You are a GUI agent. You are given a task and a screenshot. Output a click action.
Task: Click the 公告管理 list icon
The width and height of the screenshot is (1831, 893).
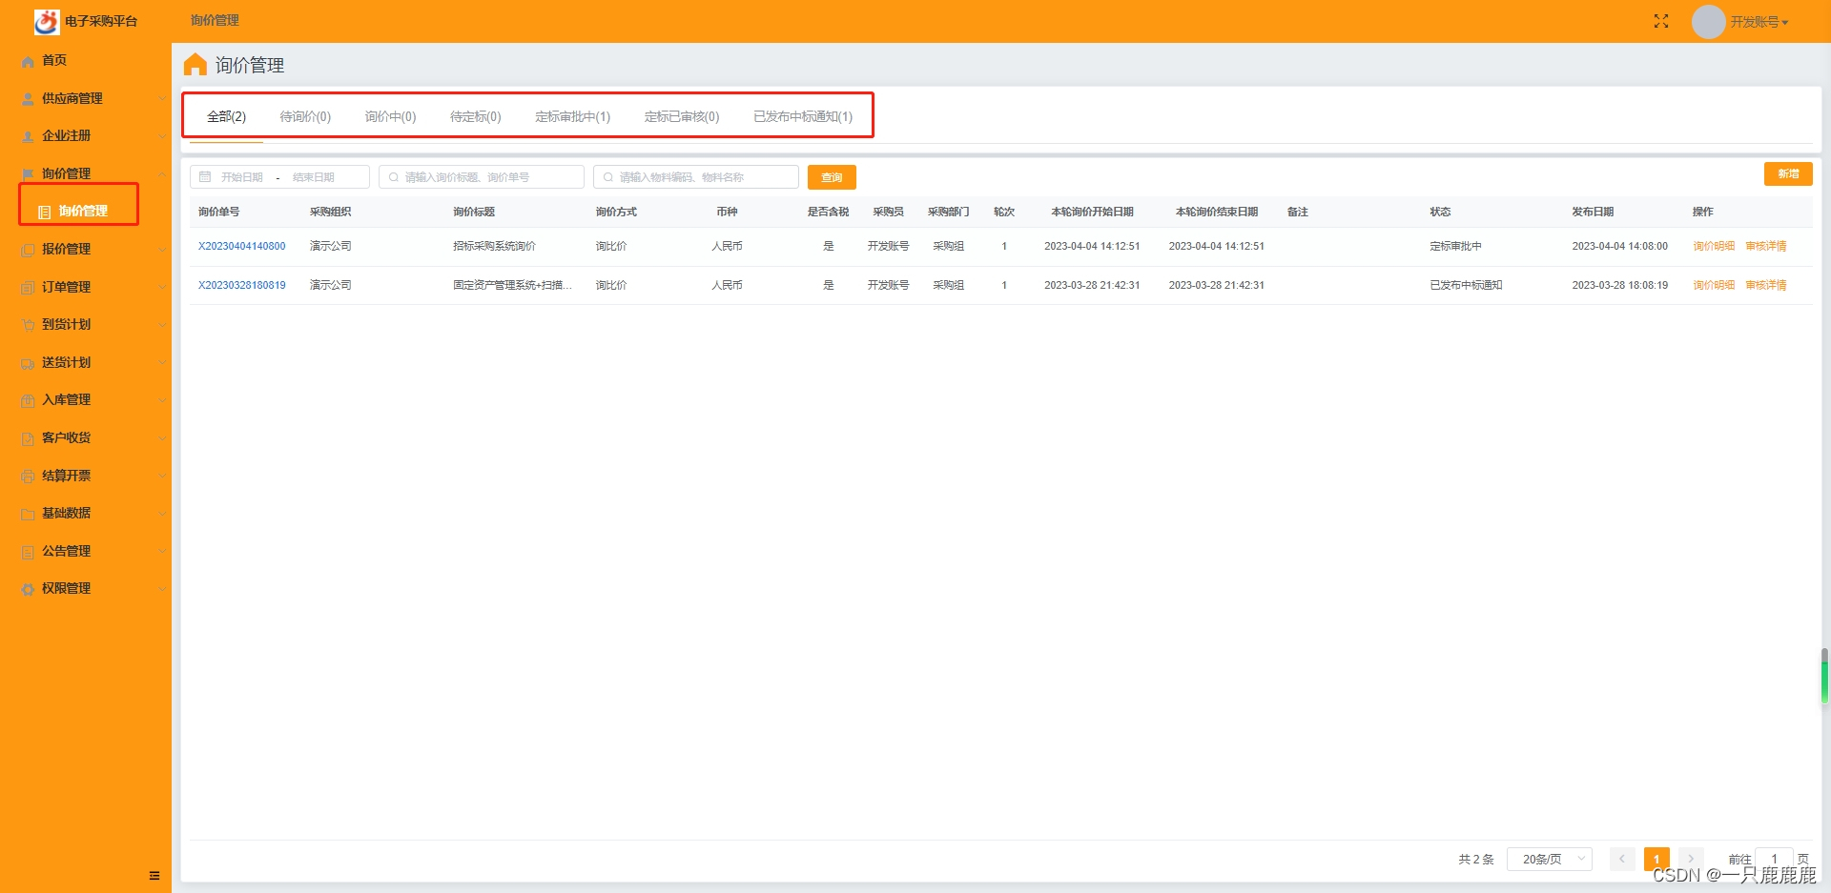[x=28, y=552]
